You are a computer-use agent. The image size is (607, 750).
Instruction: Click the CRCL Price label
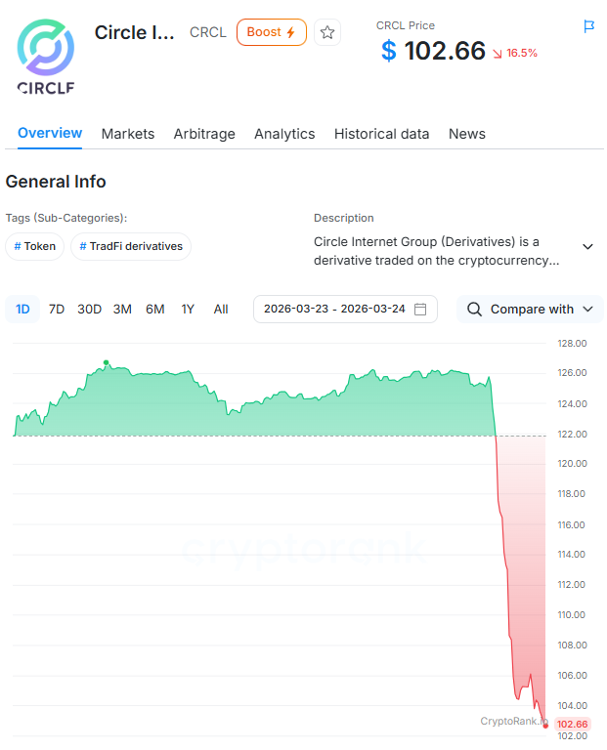coord(406,25)
